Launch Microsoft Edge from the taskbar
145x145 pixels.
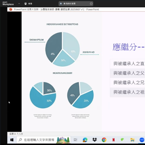pos(85,140)
